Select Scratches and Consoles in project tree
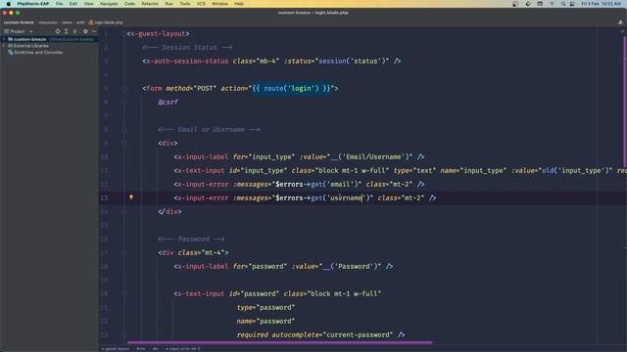This screenshot has height=352, width=627. point(38,52)
